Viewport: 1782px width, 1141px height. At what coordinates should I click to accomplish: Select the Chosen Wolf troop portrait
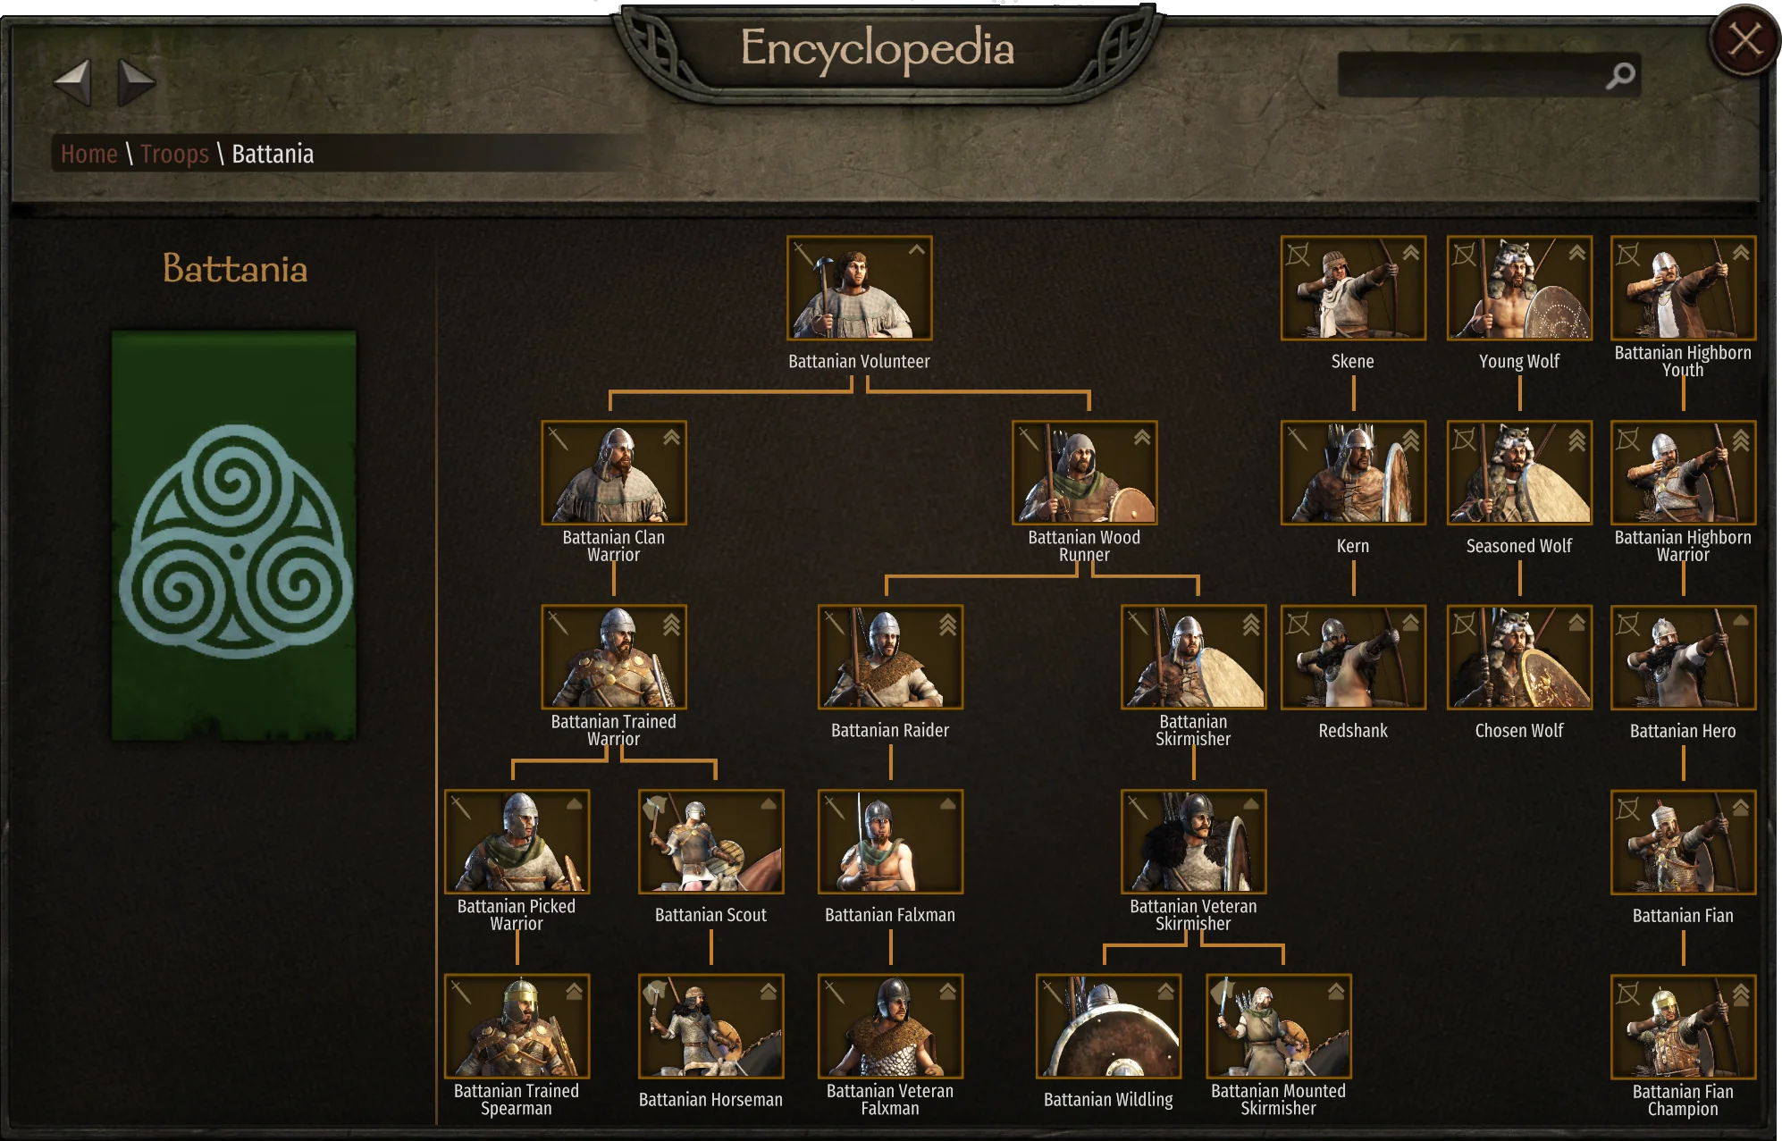pos(1519,658)
